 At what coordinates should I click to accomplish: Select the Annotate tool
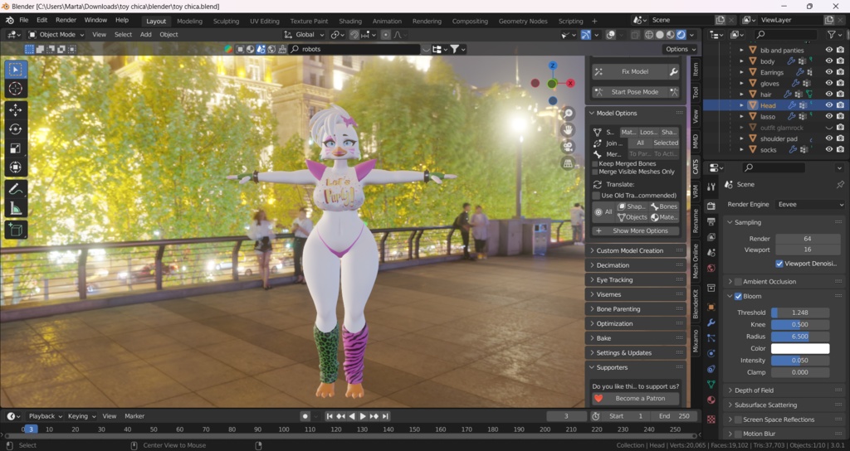click(x=15, y=188)
